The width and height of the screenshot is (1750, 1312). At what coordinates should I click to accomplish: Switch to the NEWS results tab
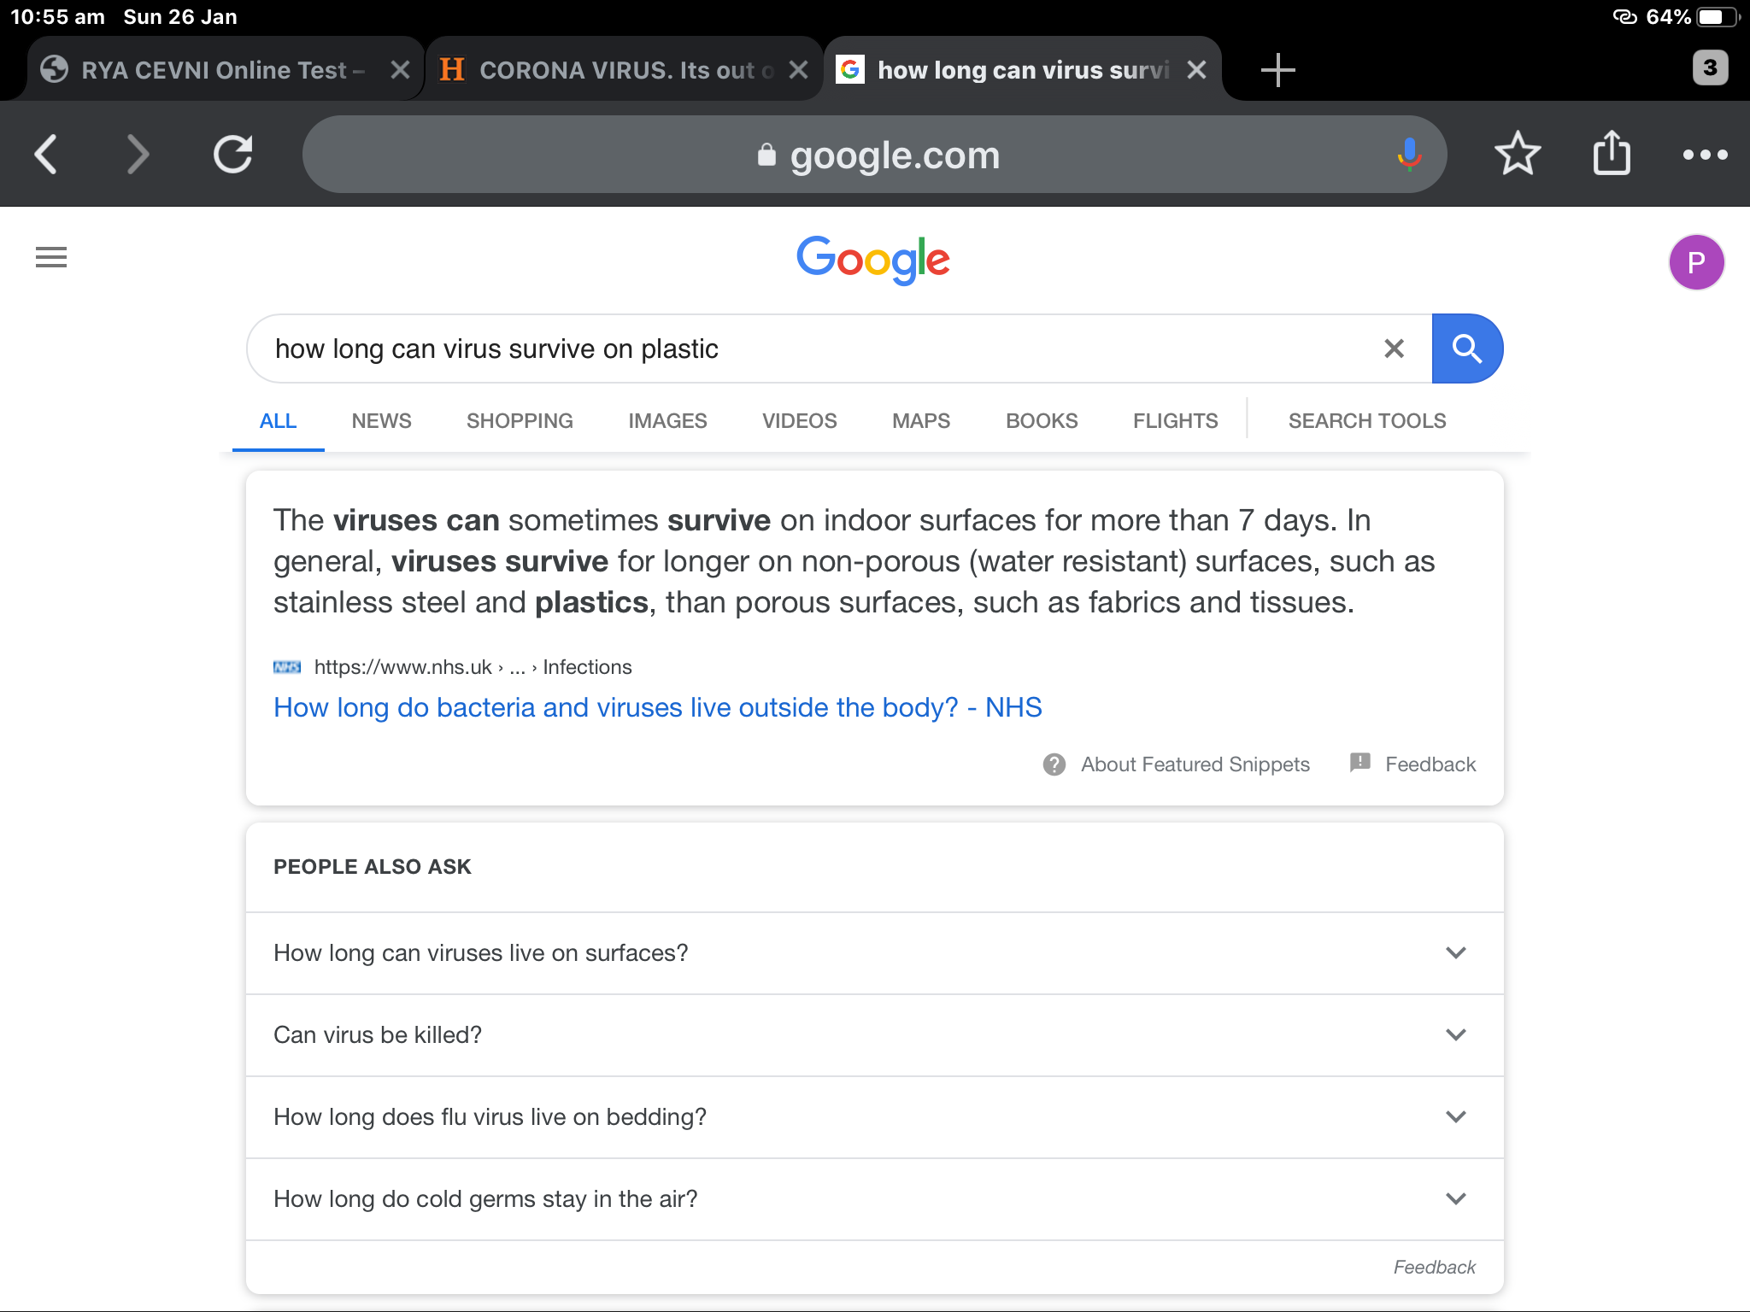pyautogui.click(x=381, y=421)
